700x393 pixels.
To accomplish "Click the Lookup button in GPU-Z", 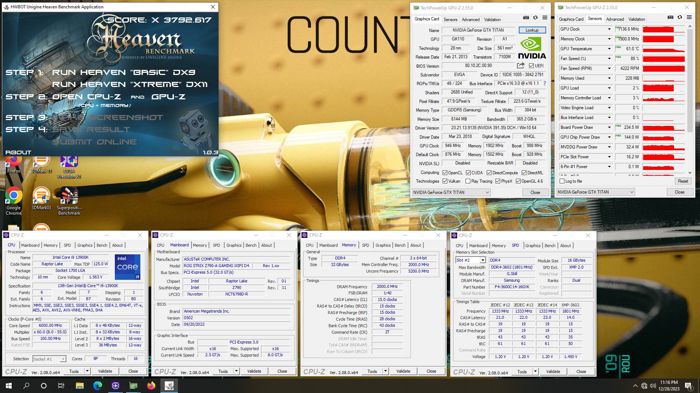I will [x=532, y=30].
